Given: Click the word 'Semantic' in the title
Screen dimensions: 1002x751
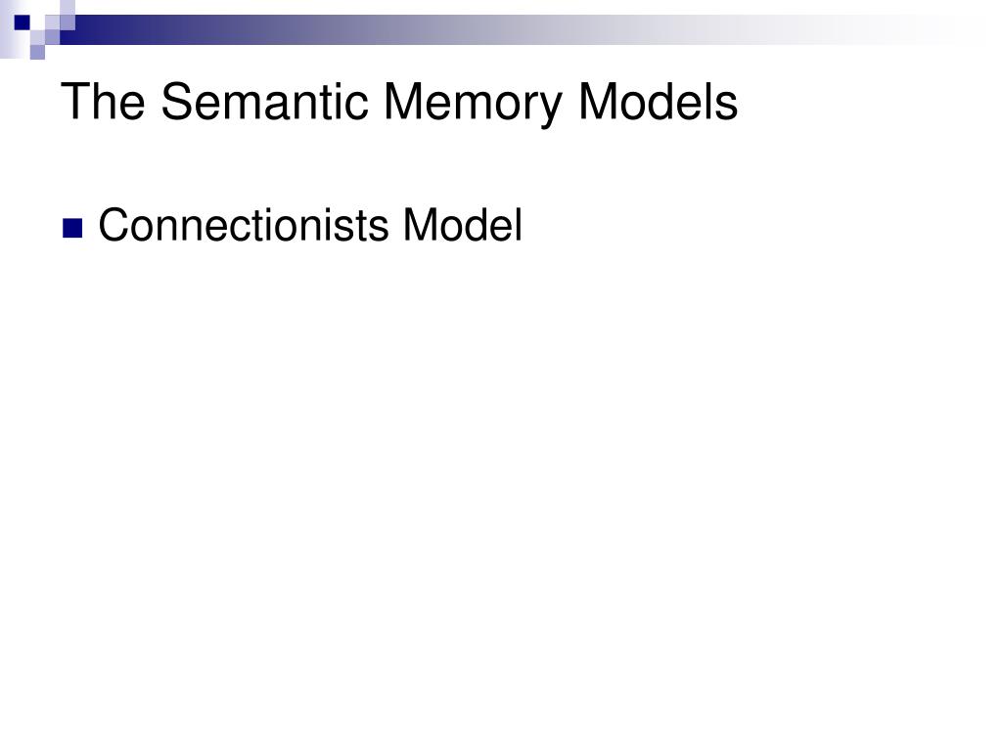Looking at the screenshot, I should [264, 102].
